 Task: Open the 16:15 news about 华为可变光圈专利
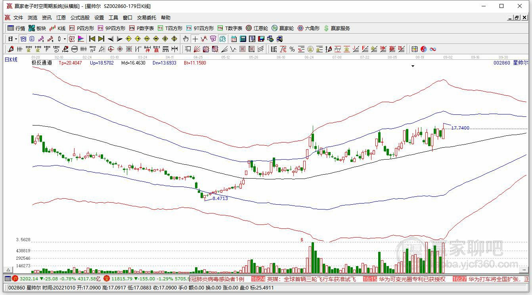(x=404, y=279)
